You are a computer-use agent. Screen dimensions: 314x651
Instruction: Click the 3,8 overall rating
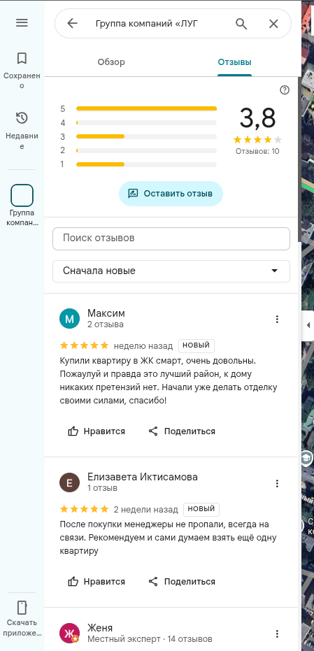coord(257,118)
